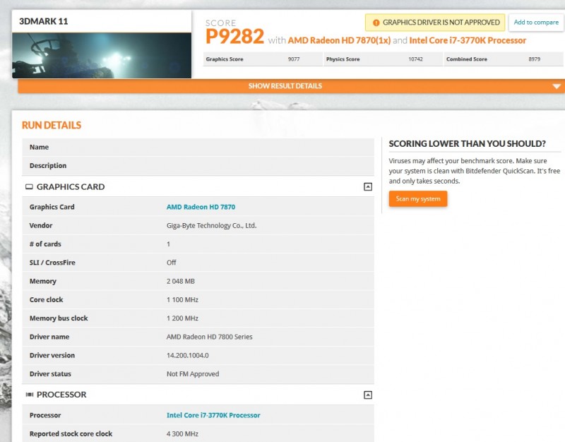Click the 3DMARK 11 title text

pos(44,21)
